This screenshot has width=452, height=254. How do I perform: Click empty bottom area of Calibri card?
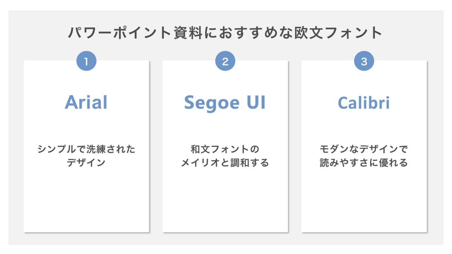(x=364, y=205)
